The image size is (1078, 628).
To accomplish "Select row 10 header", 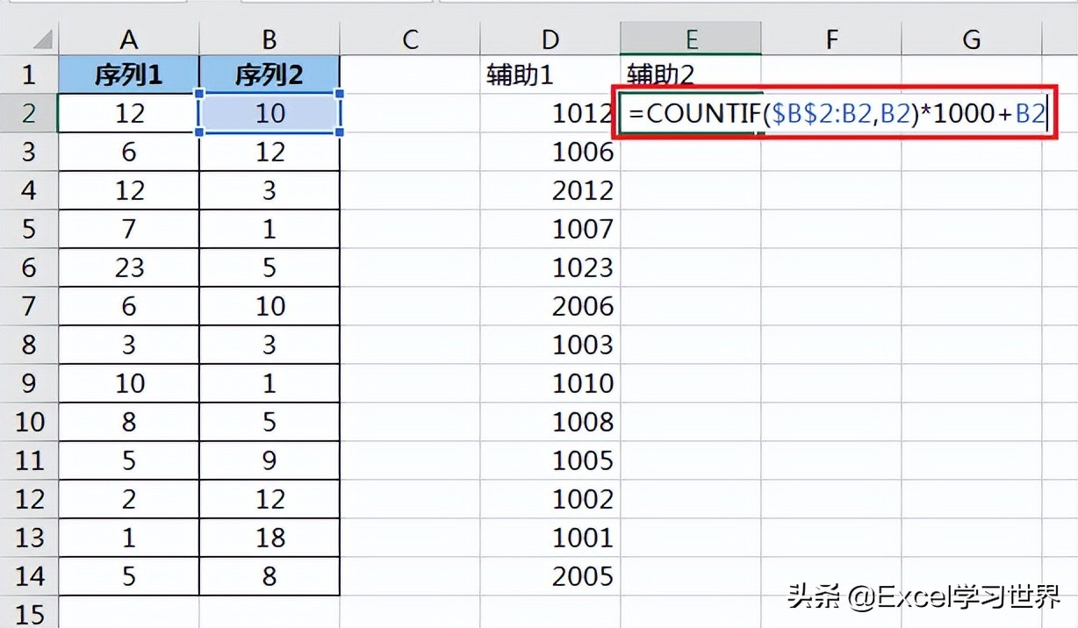I will pos(29,422).
